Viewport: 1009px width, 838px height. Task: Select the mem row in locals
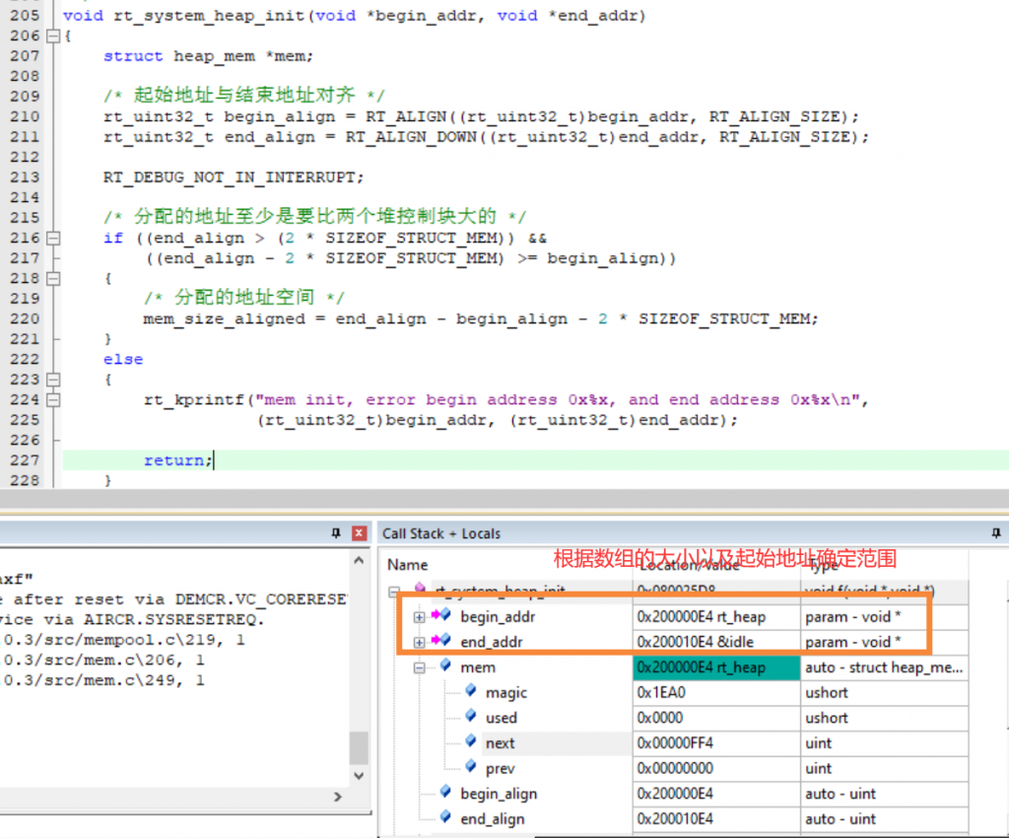(673, 667)
